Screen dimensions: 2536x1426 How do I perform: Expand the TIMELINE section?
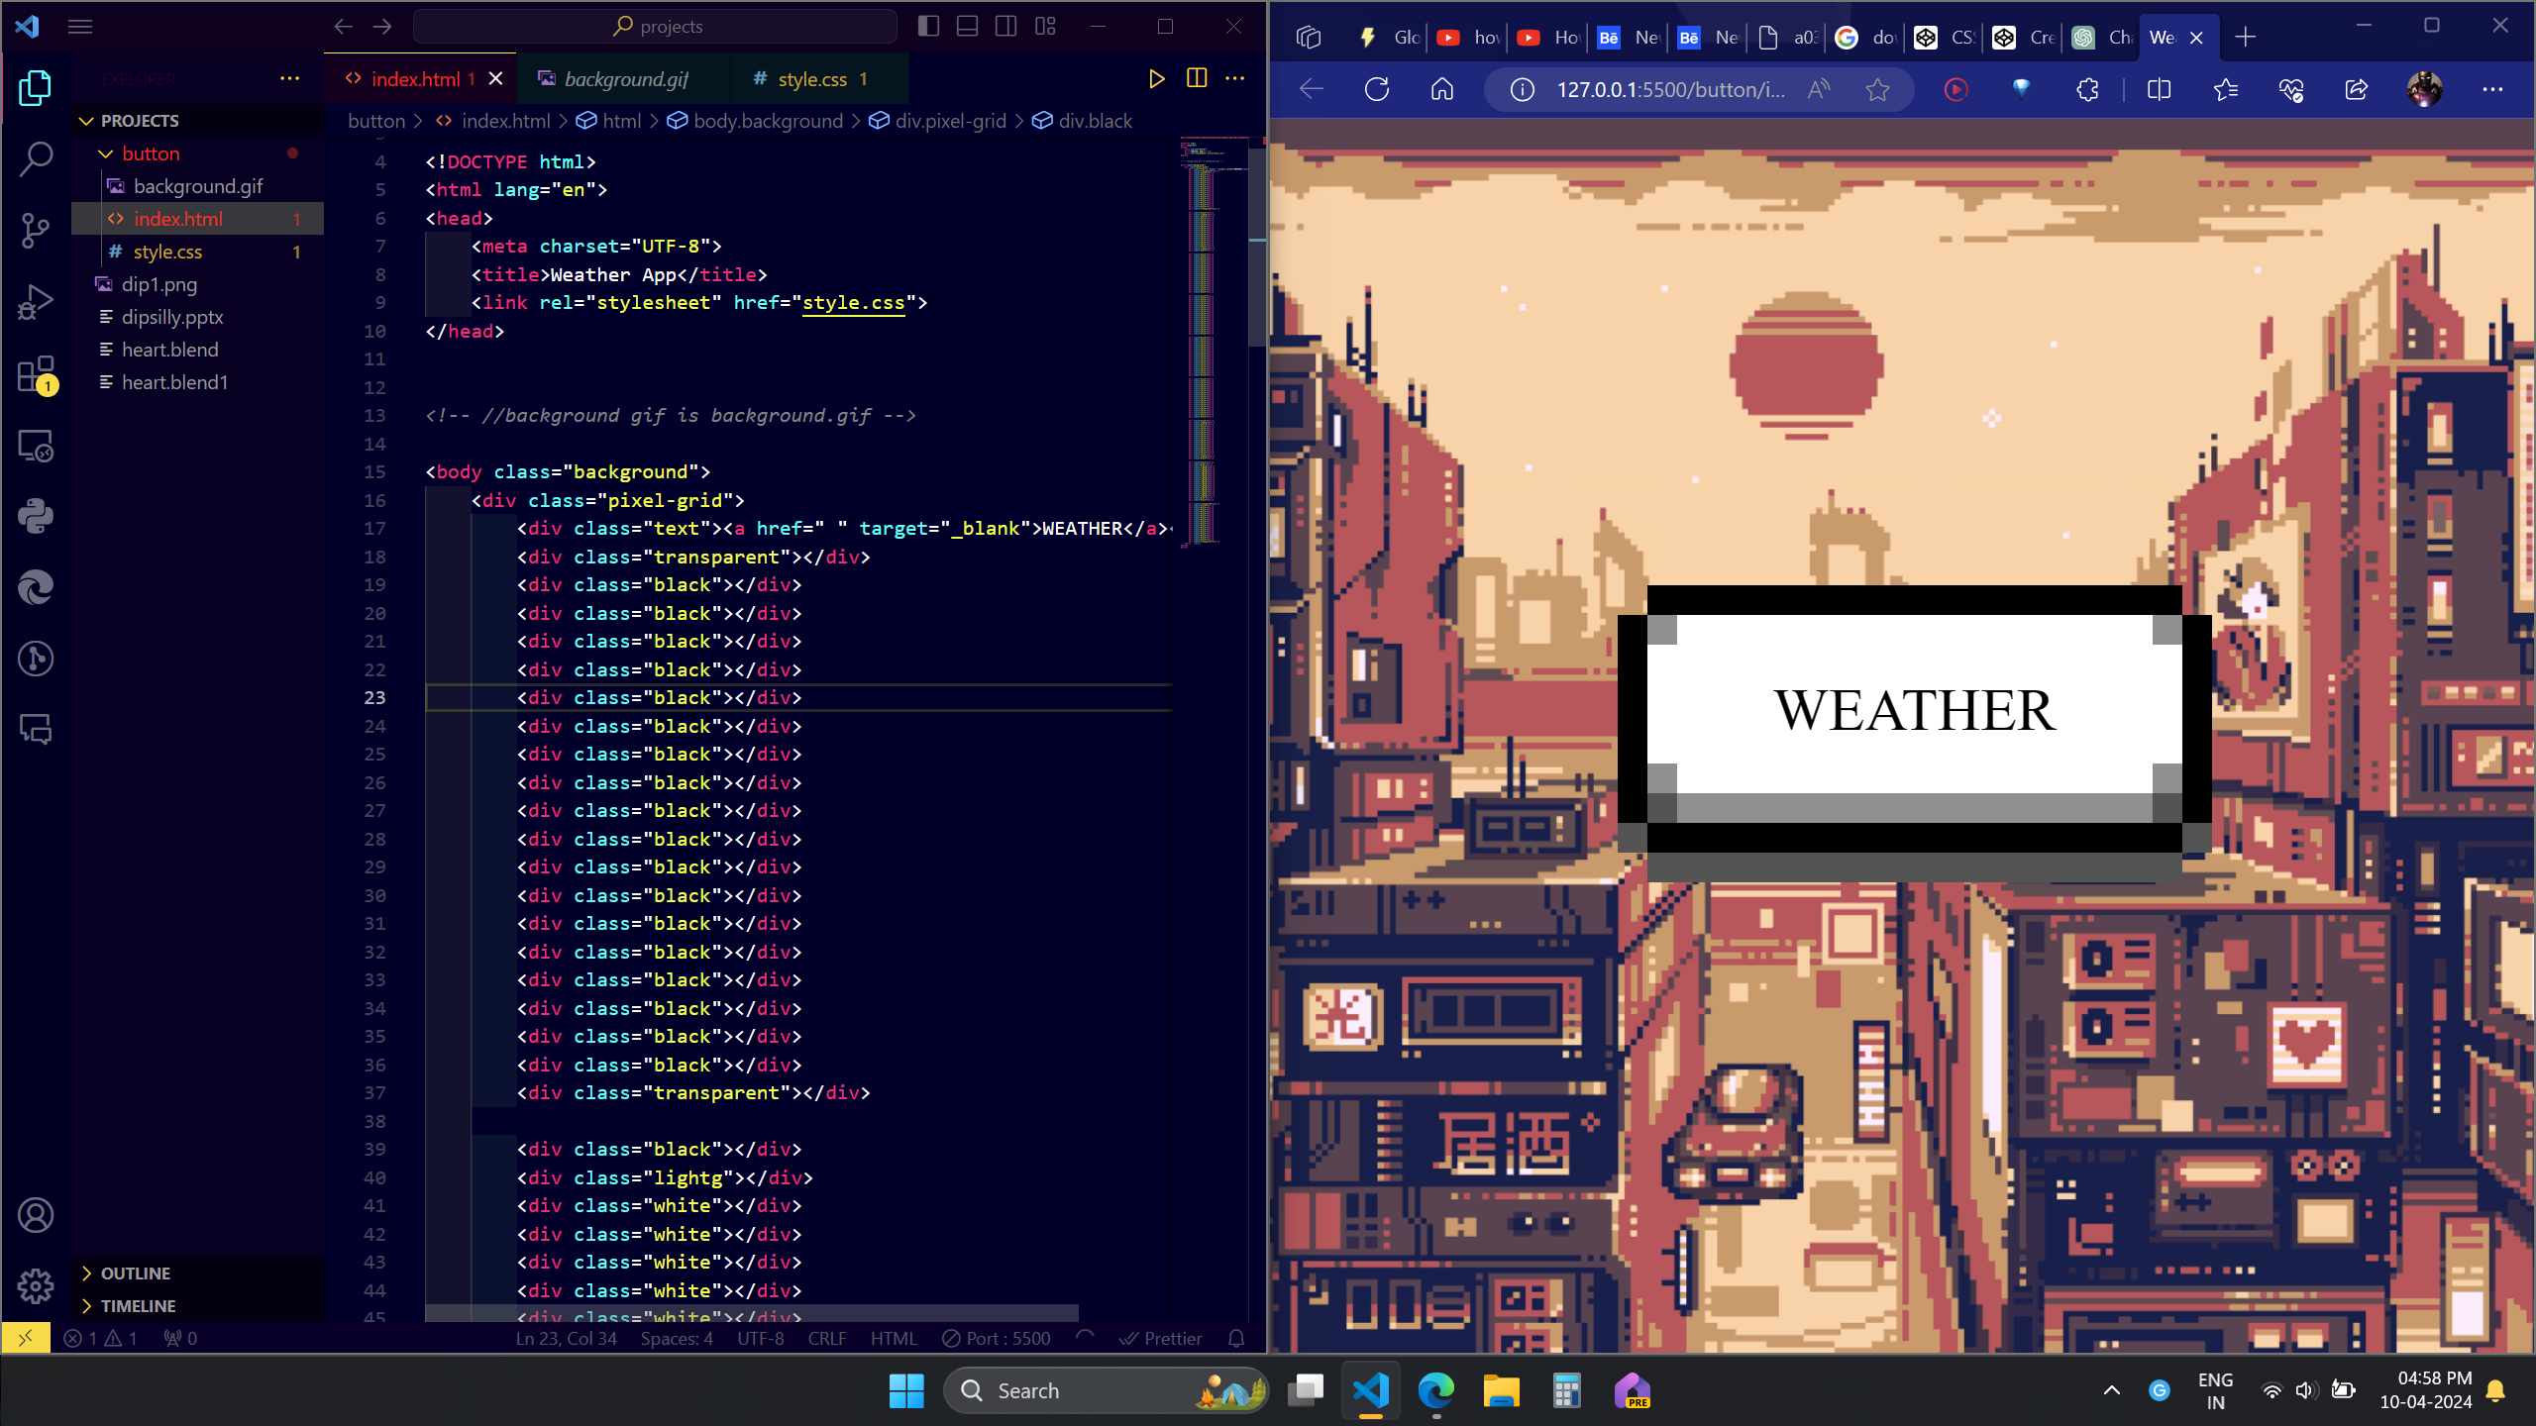[x=138, y=1306]
